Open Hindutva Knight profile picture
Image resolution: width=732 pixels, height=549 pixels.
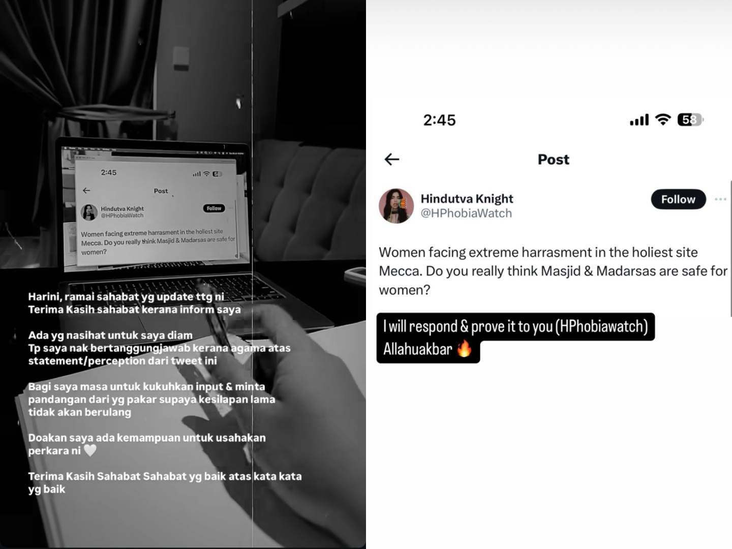(x=396, y=206)
